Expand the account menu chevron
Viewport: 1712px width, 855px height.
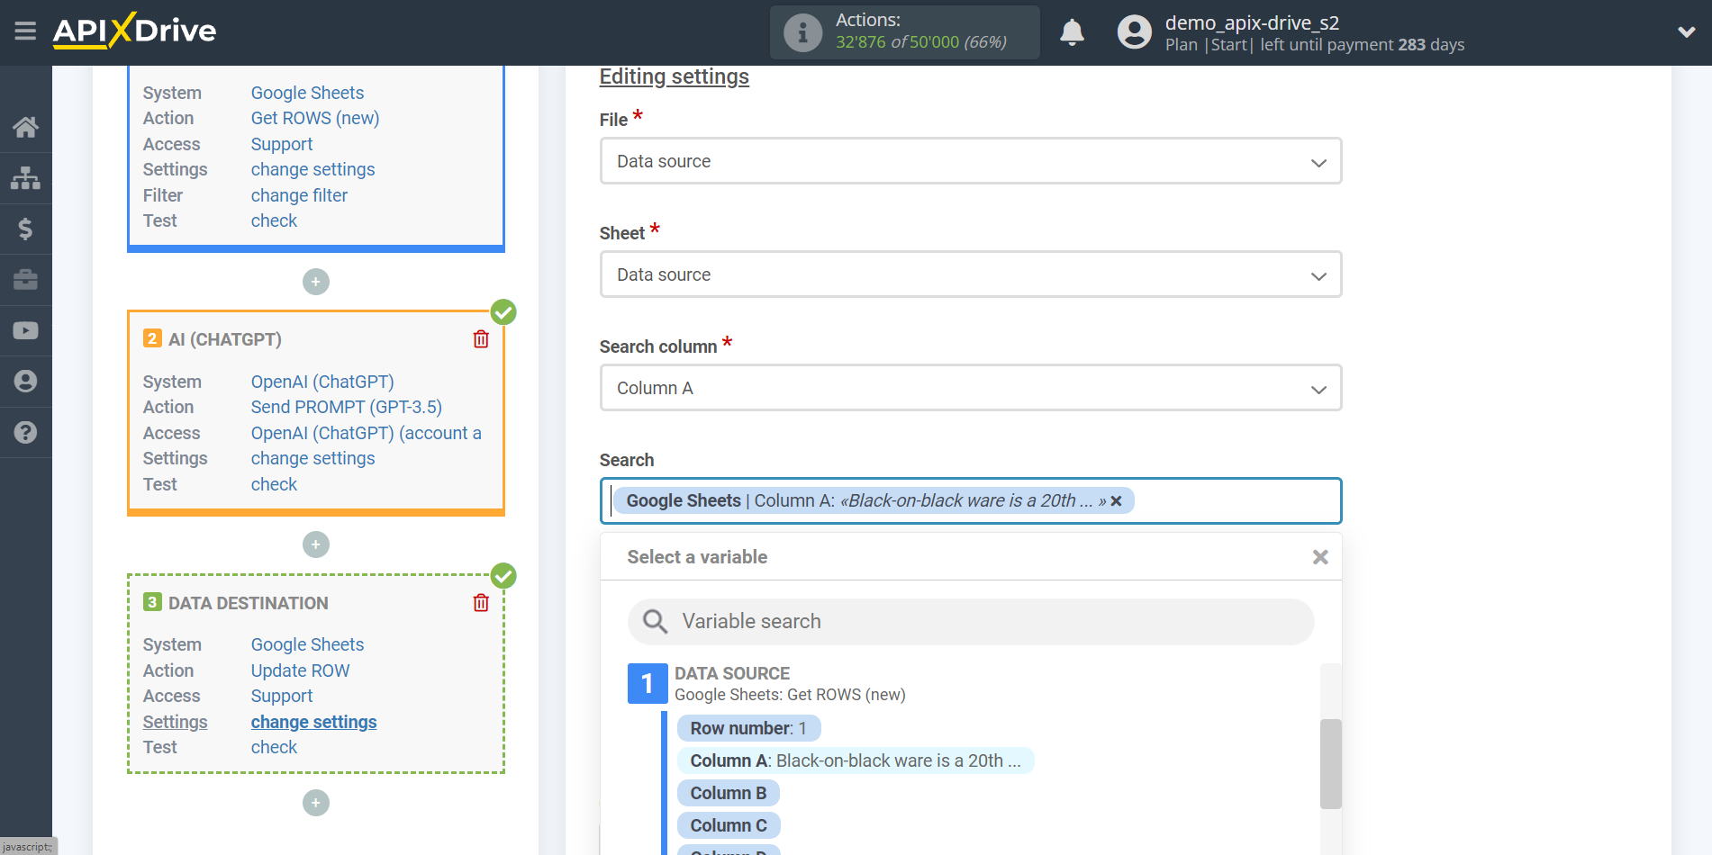1686,32
